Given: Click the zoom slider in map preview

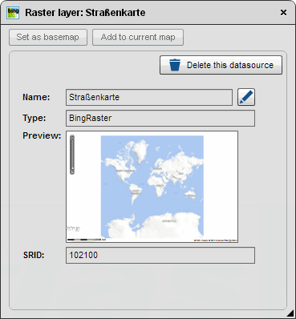Looking at the screenshot, I should pyautogui.click(x=72, y=155).
